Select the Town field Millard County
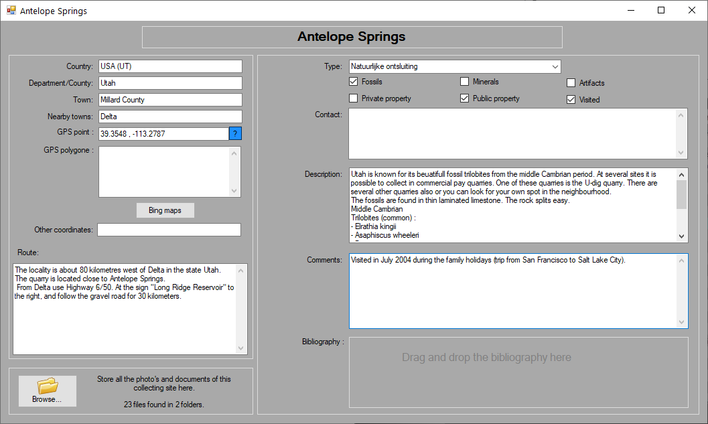The height and width of the screenshot is (424, 708). 170,100
